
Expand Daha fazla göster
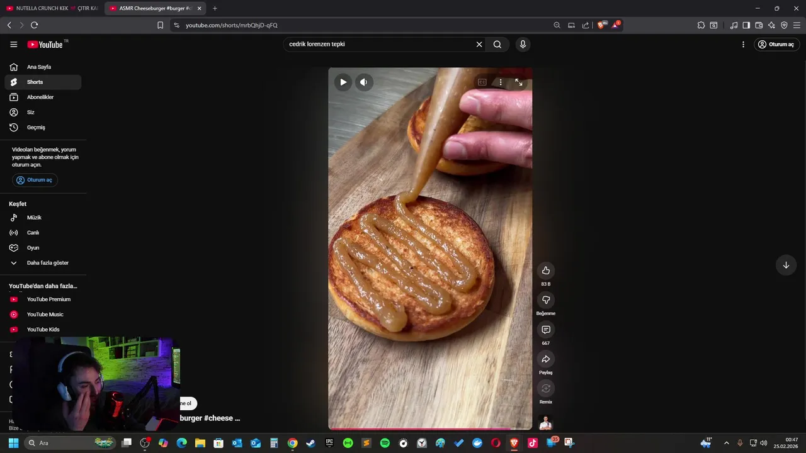coord(43,262)
